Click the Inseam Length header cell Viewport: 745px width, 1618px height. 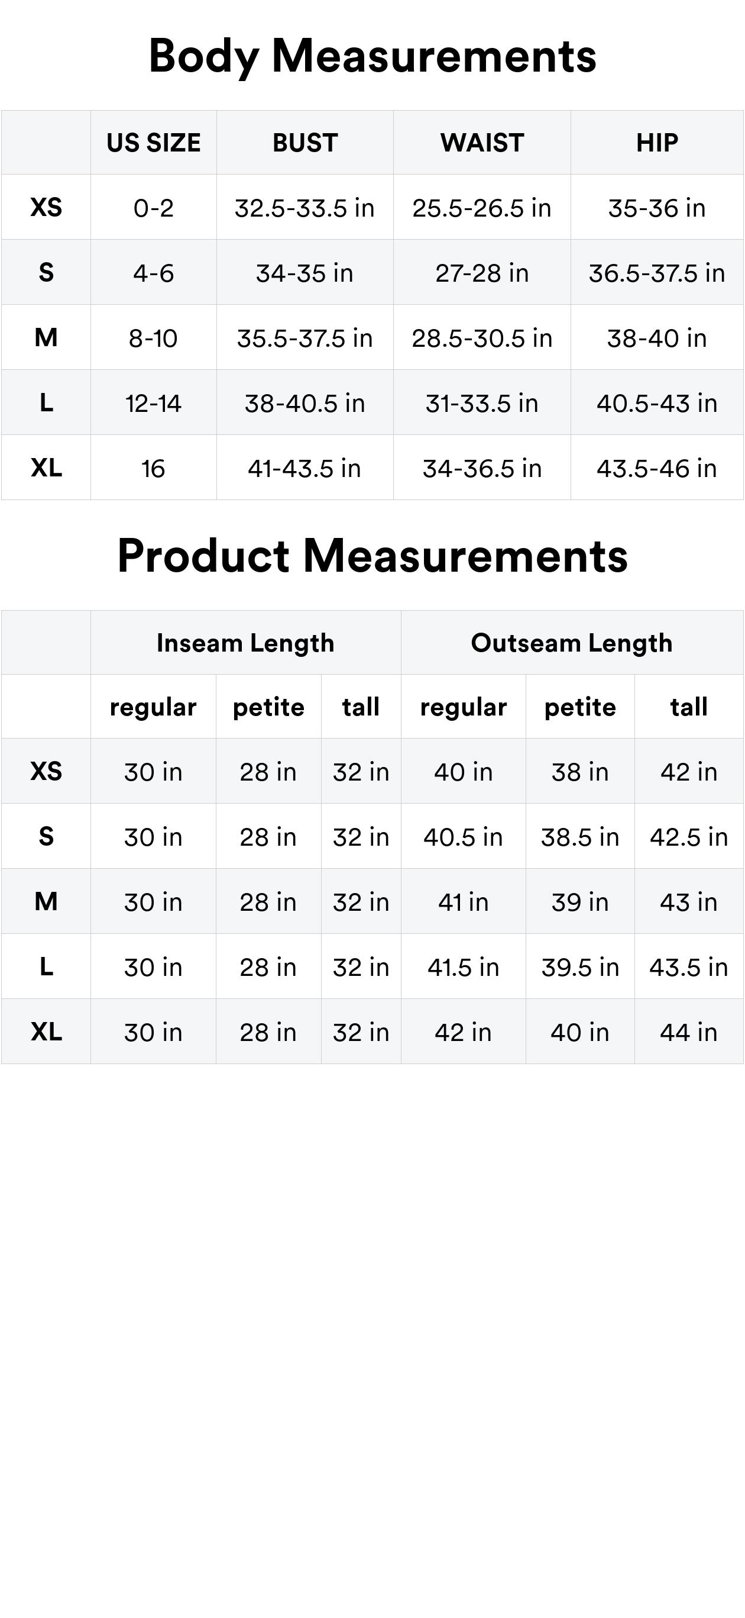click(x=245, y=643)
